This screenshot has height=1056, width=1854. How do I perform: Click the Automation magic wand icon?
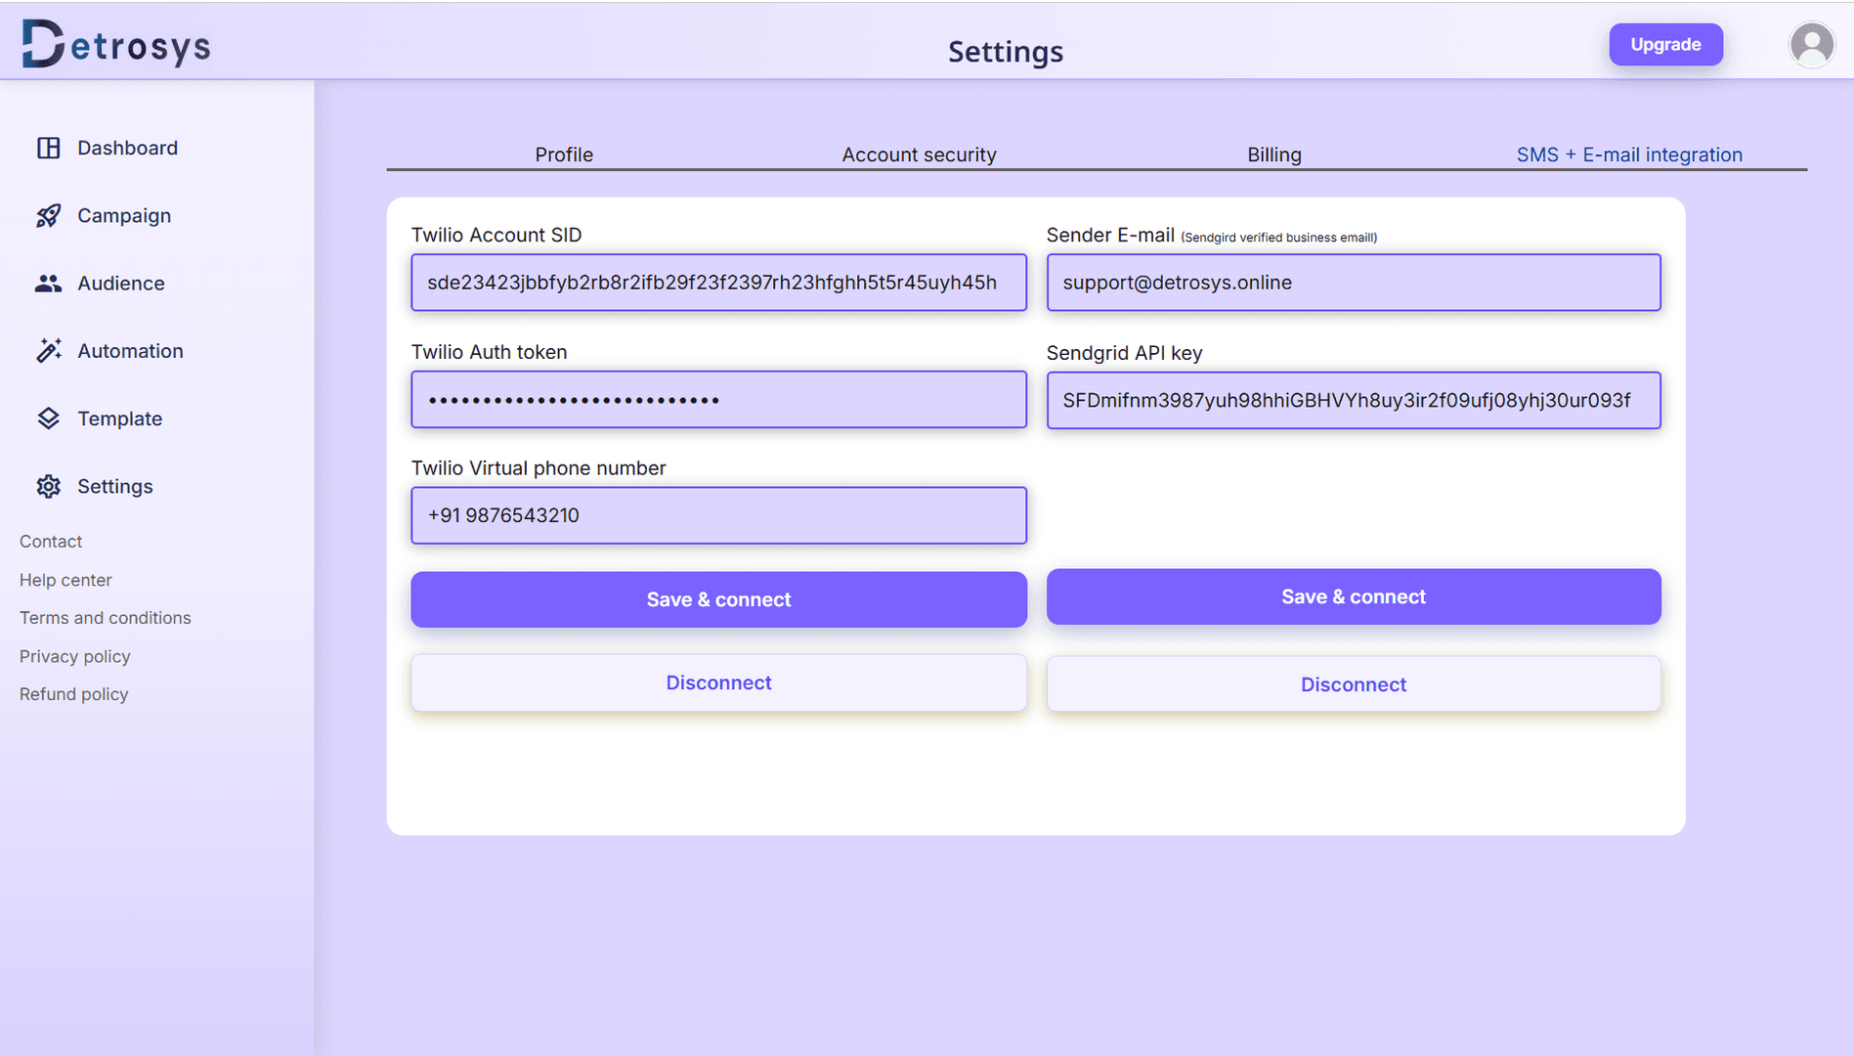[49, 350]
